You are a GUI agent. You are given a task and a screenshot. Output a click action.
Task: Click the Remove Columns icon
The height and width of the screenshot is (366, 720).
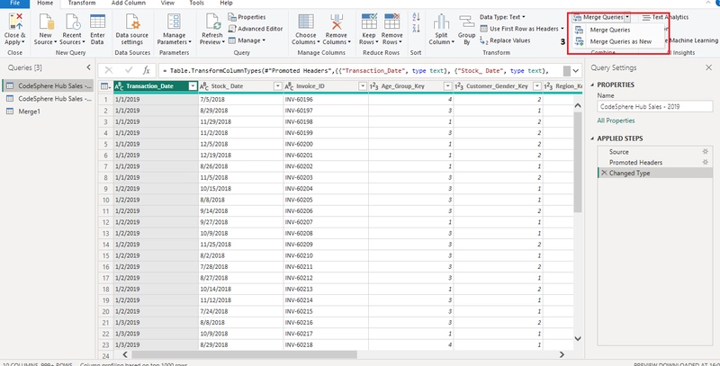tap(337, 22)
